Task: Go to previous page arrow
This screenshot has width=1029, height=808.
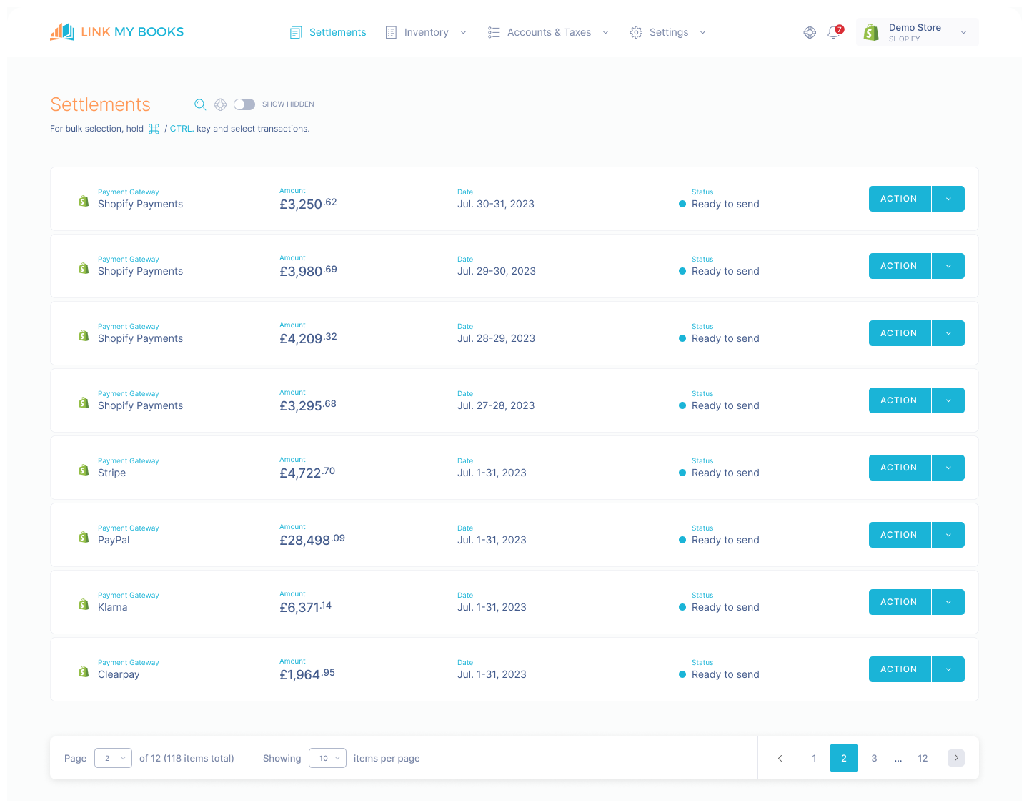Action: coord(780,758)
